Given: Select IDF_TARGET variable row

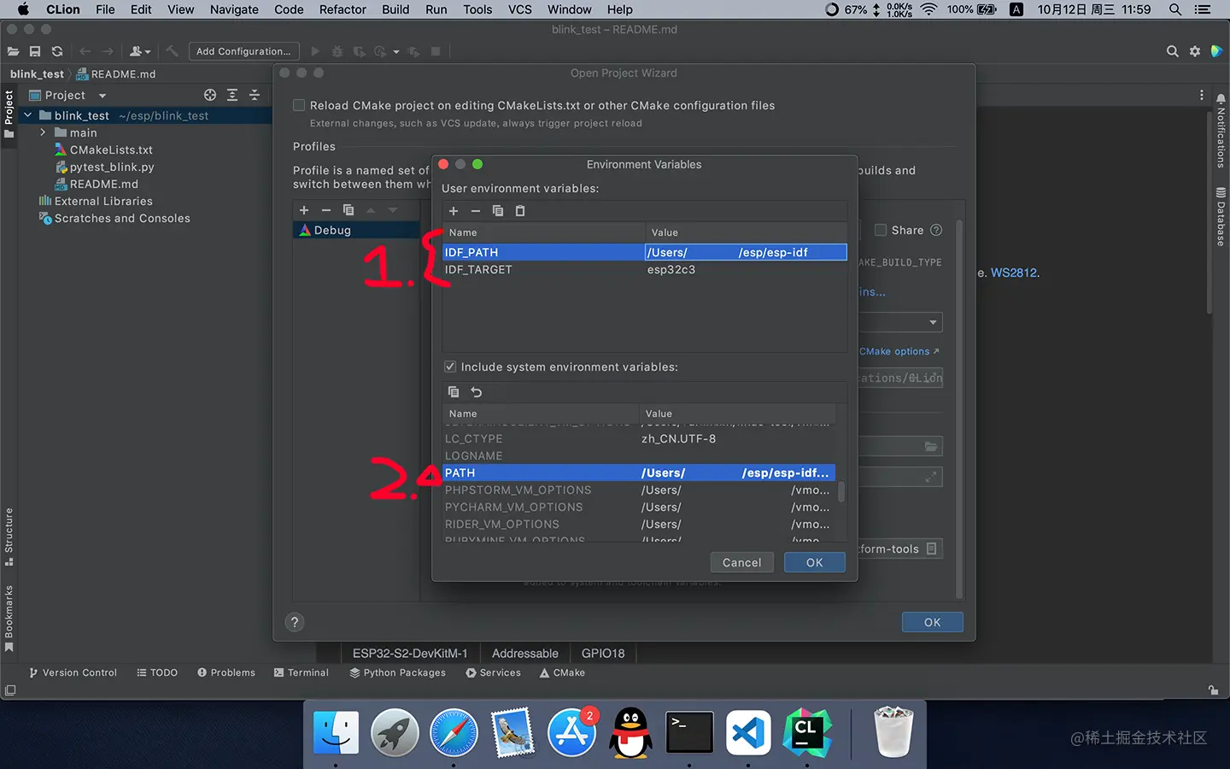Looking at the screenshot, I should click(644, 269).
